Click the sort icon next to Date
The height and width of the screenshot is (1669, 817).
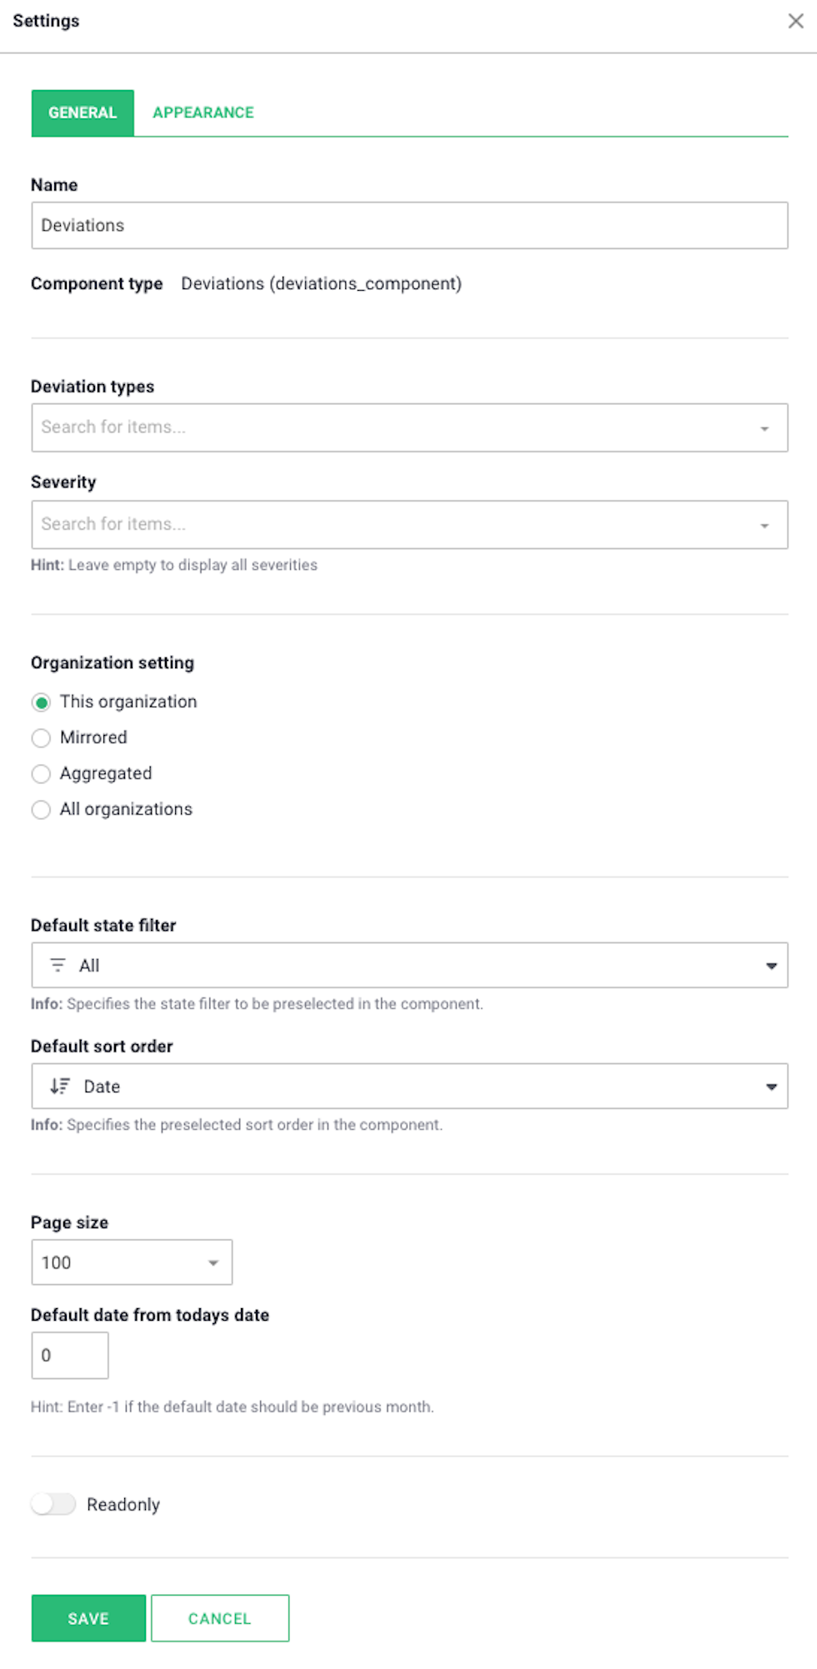click(59, 1086)
